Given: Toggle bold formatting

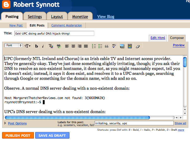Looking at the screenshot, I should coord(37,46).
